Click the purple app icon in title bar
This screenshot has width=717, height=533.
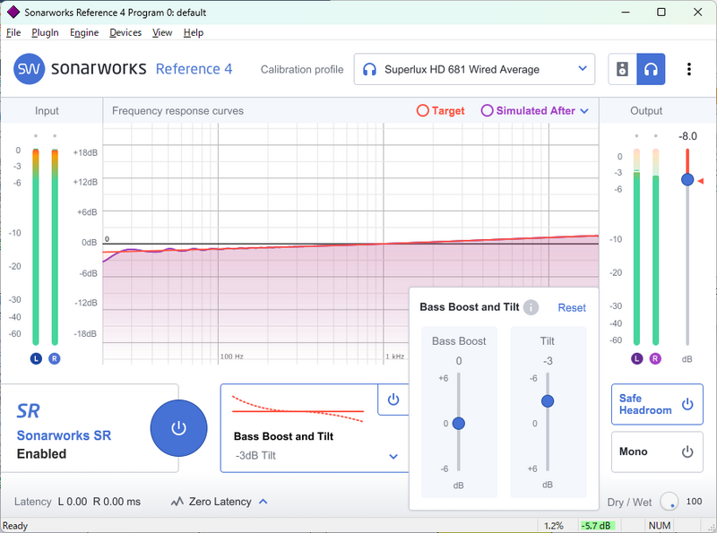click(x=13, y=13)
